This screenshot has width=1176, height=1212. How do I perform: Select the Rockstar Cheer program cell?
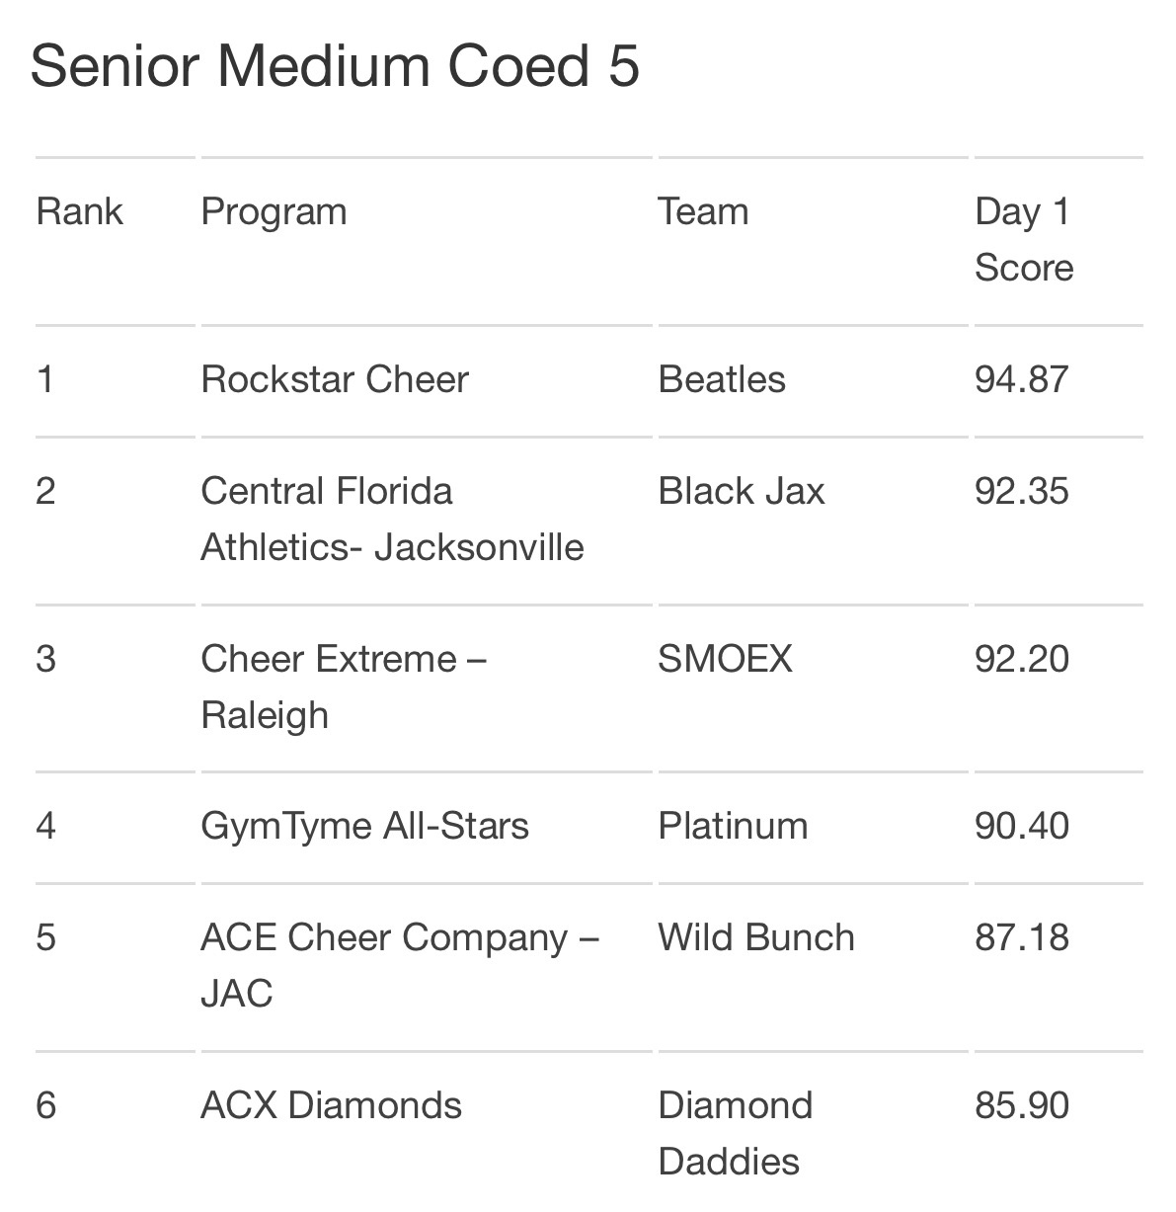pyautogui.click(x=335, y=379)
